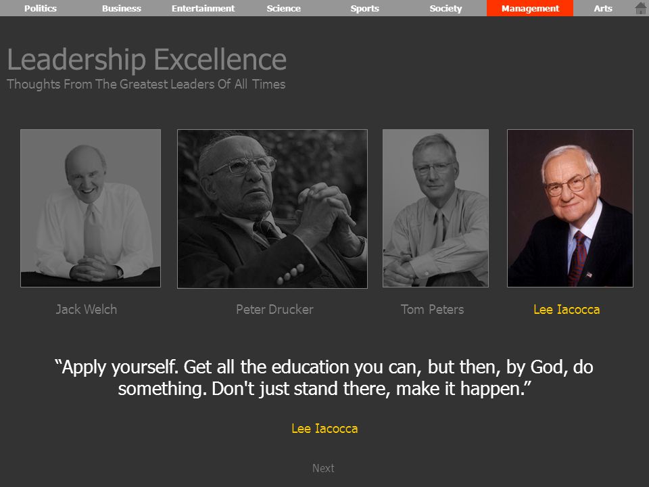
Task: Open the Politics tab
Action: tap(41, 8)
